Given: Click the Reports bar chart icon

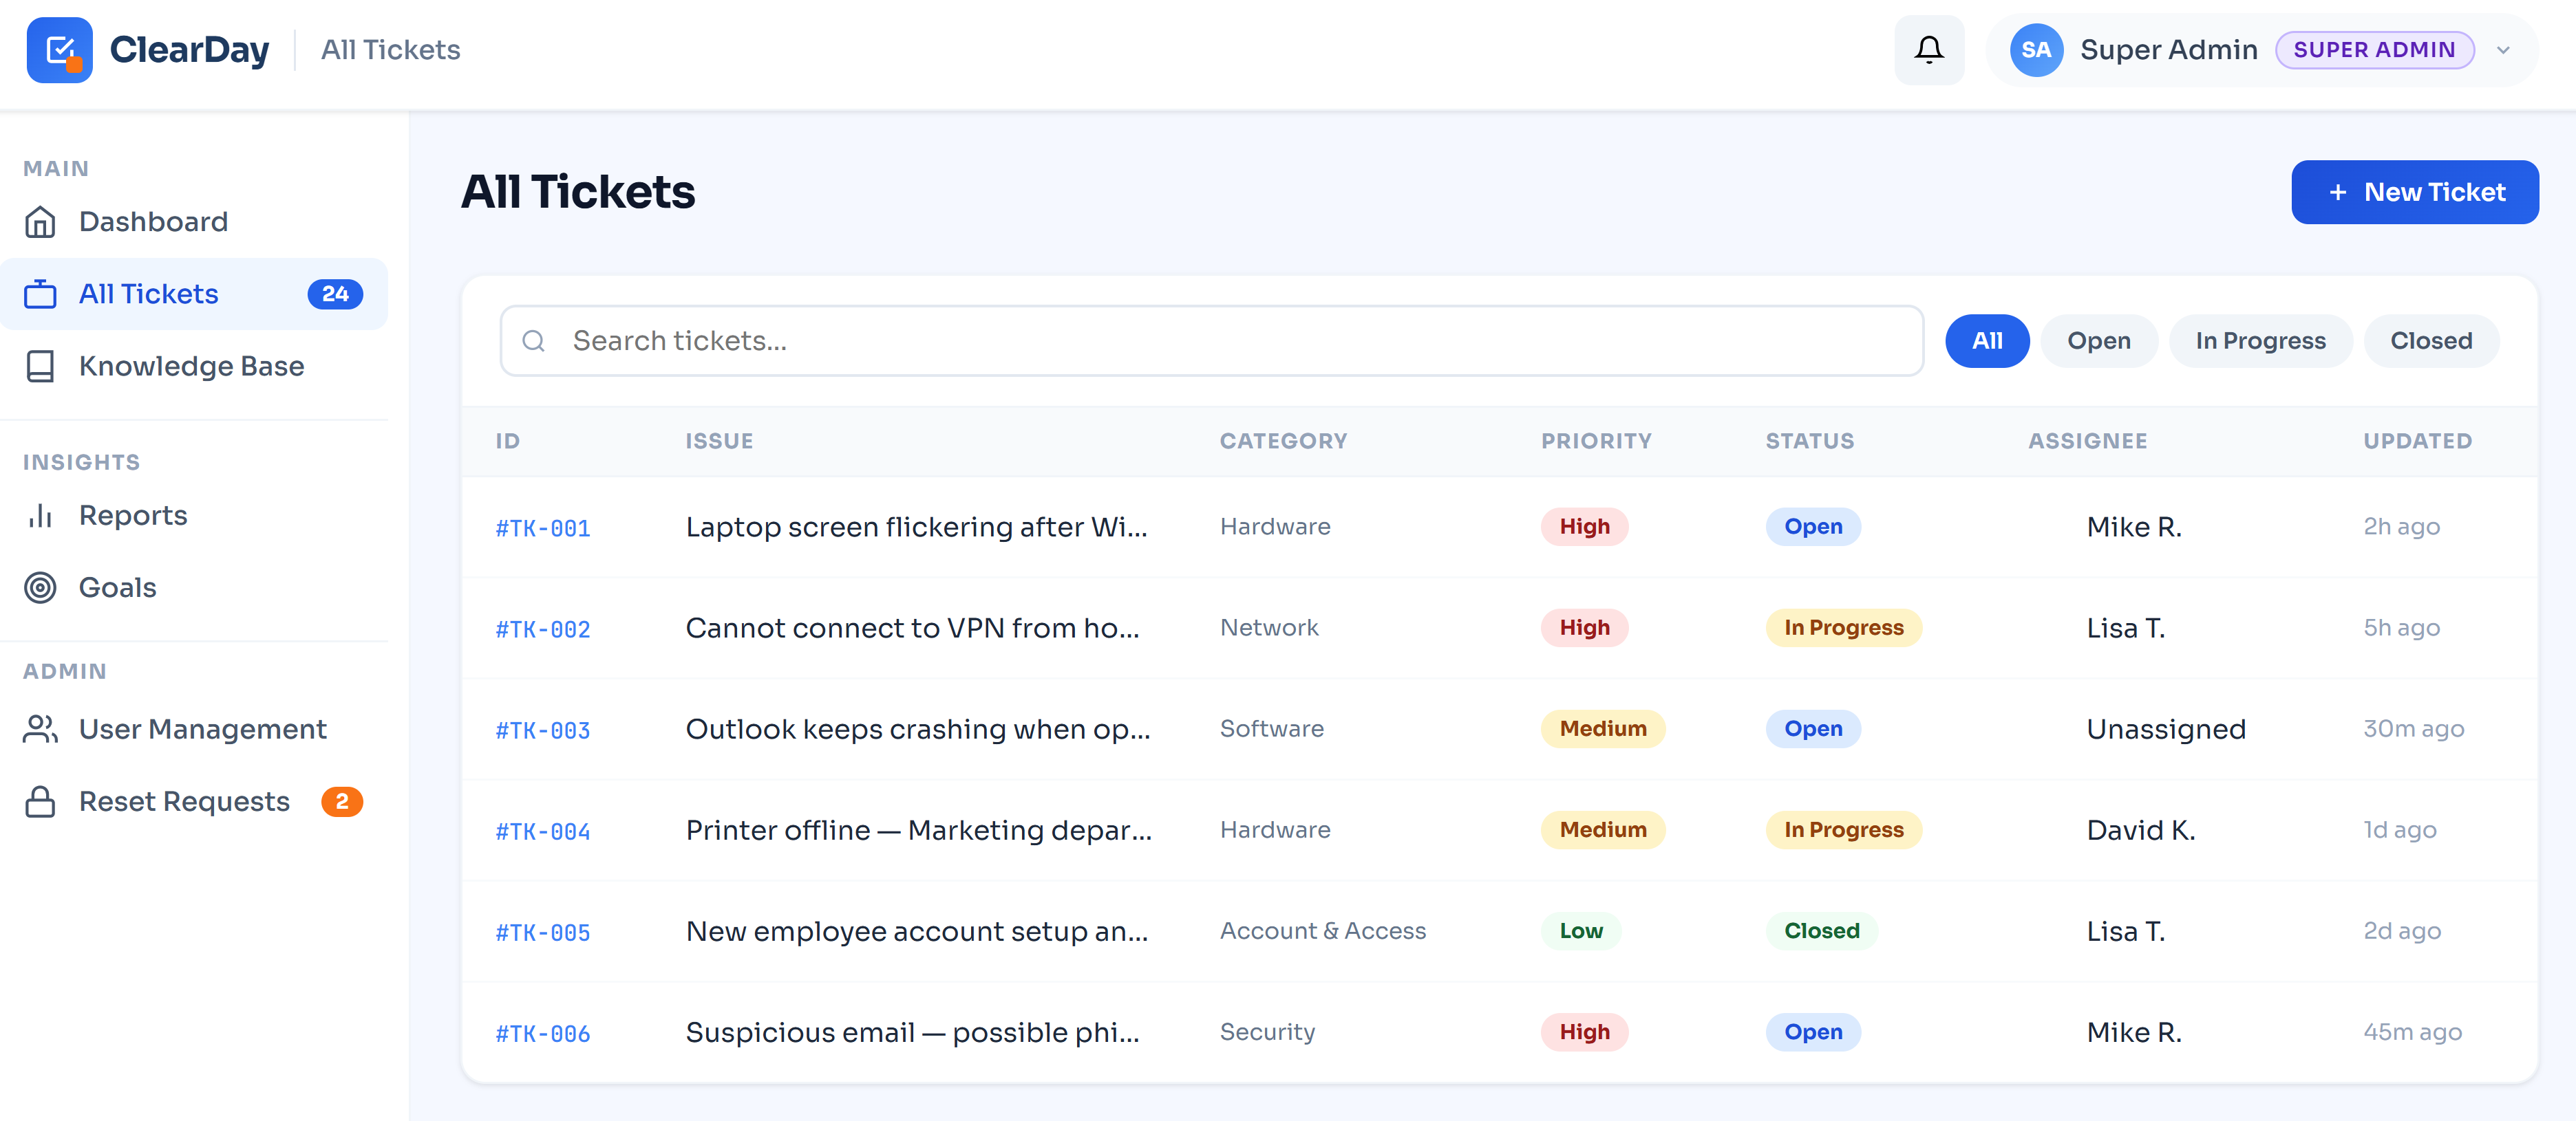Looking at the screenshot, I should point(40,516).
